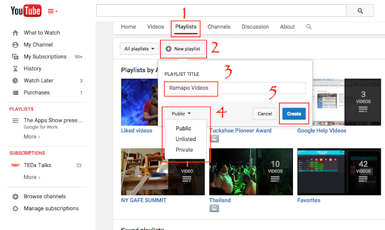385x230 pixels.
Task: Click the What to Watch home icon
Action: click(15, 32)
